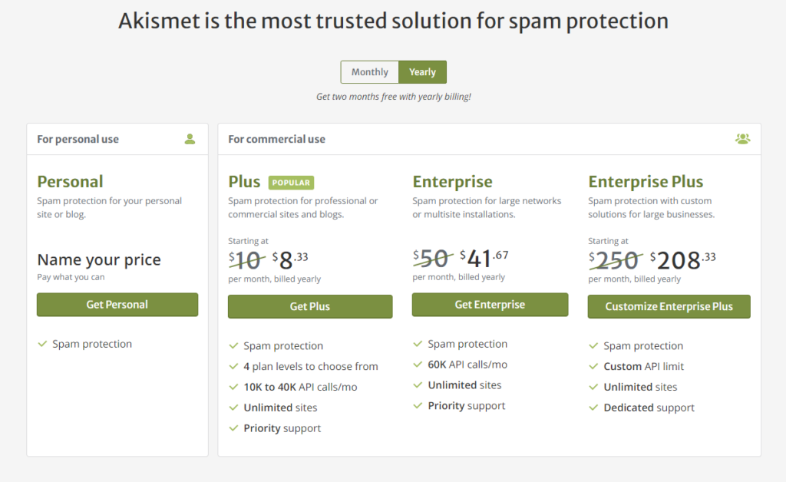Click the Enterprise plan title
The width and height of the screenshot is (786, 482).
pyautogui.click(x=452, y=181)
